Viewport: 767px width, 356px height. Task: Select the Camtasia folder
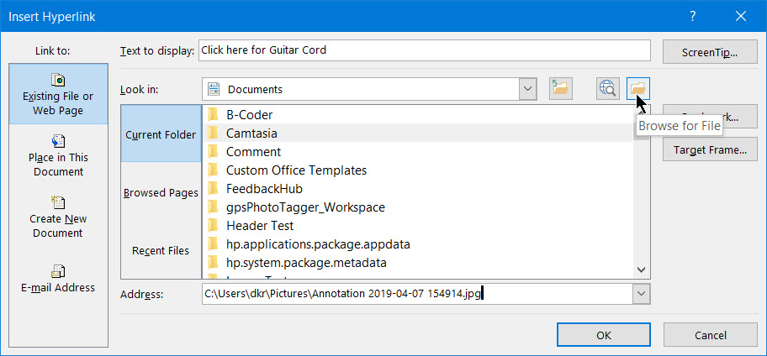tap(418, 133)
